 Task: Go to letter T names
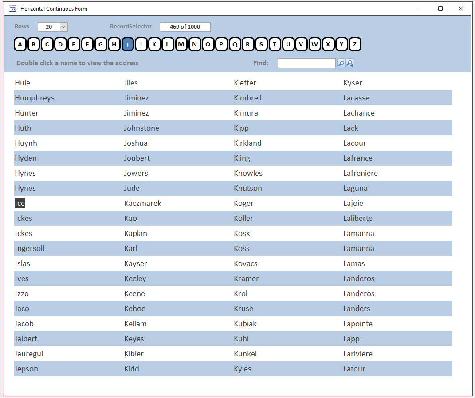click(275, 44)
